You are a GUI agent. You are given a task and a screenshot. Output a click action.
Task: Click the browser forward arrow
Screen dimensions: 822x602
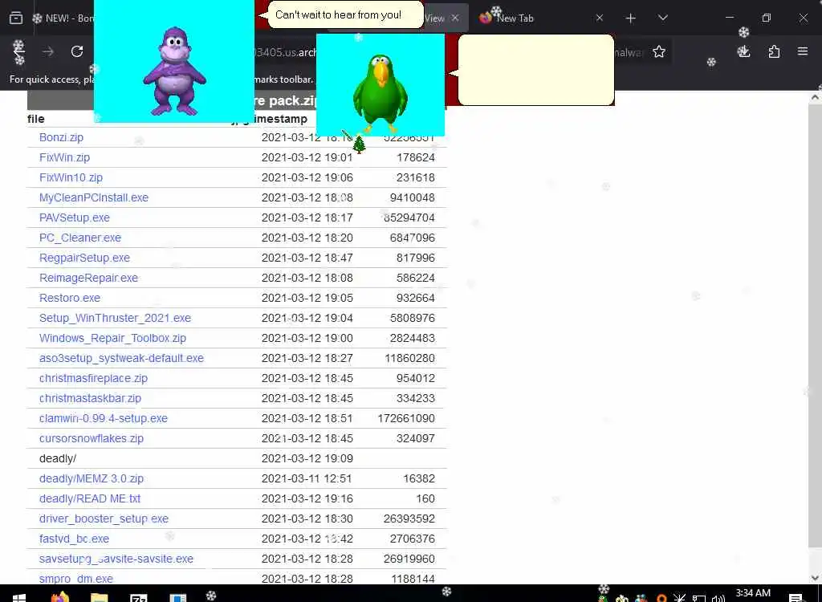48,51
